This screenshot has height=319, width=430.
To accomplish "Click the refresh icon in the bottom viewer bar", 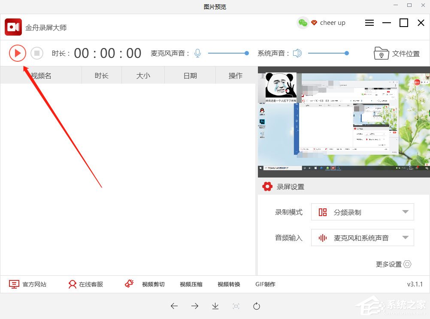I will [x=256, y=306].
